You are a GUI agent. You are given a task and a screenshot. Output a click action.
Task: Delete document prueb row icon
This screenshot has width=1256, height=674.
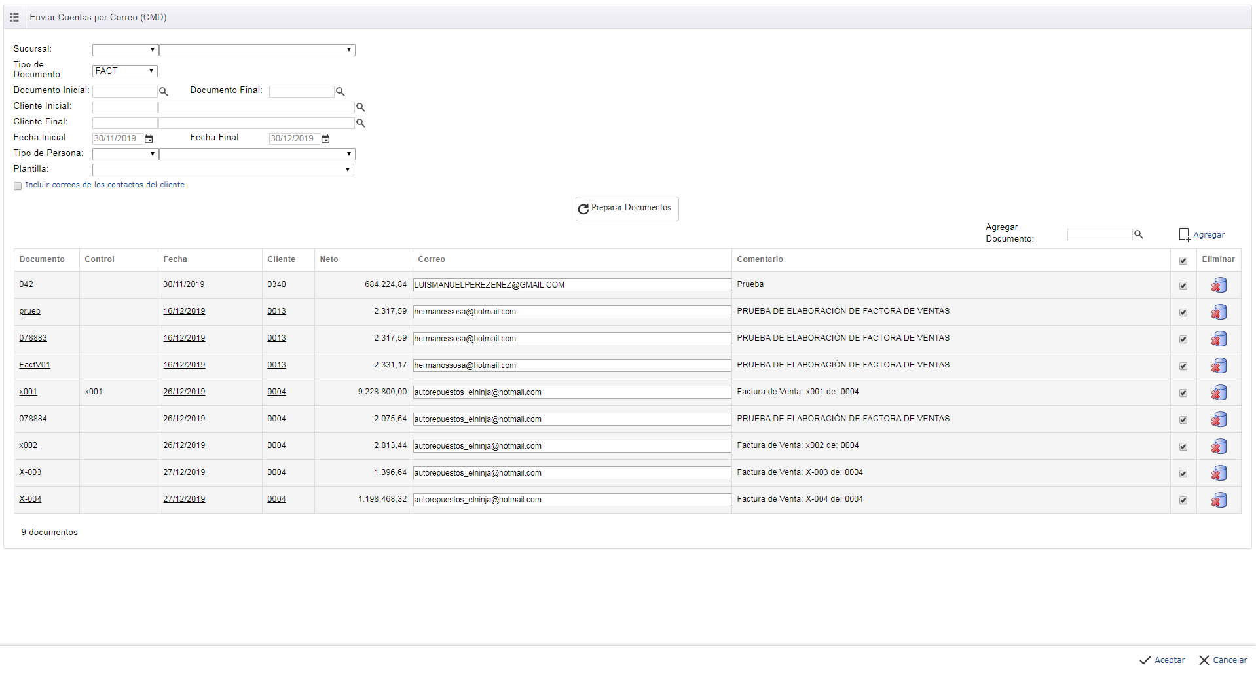[x=1219, y=312]
